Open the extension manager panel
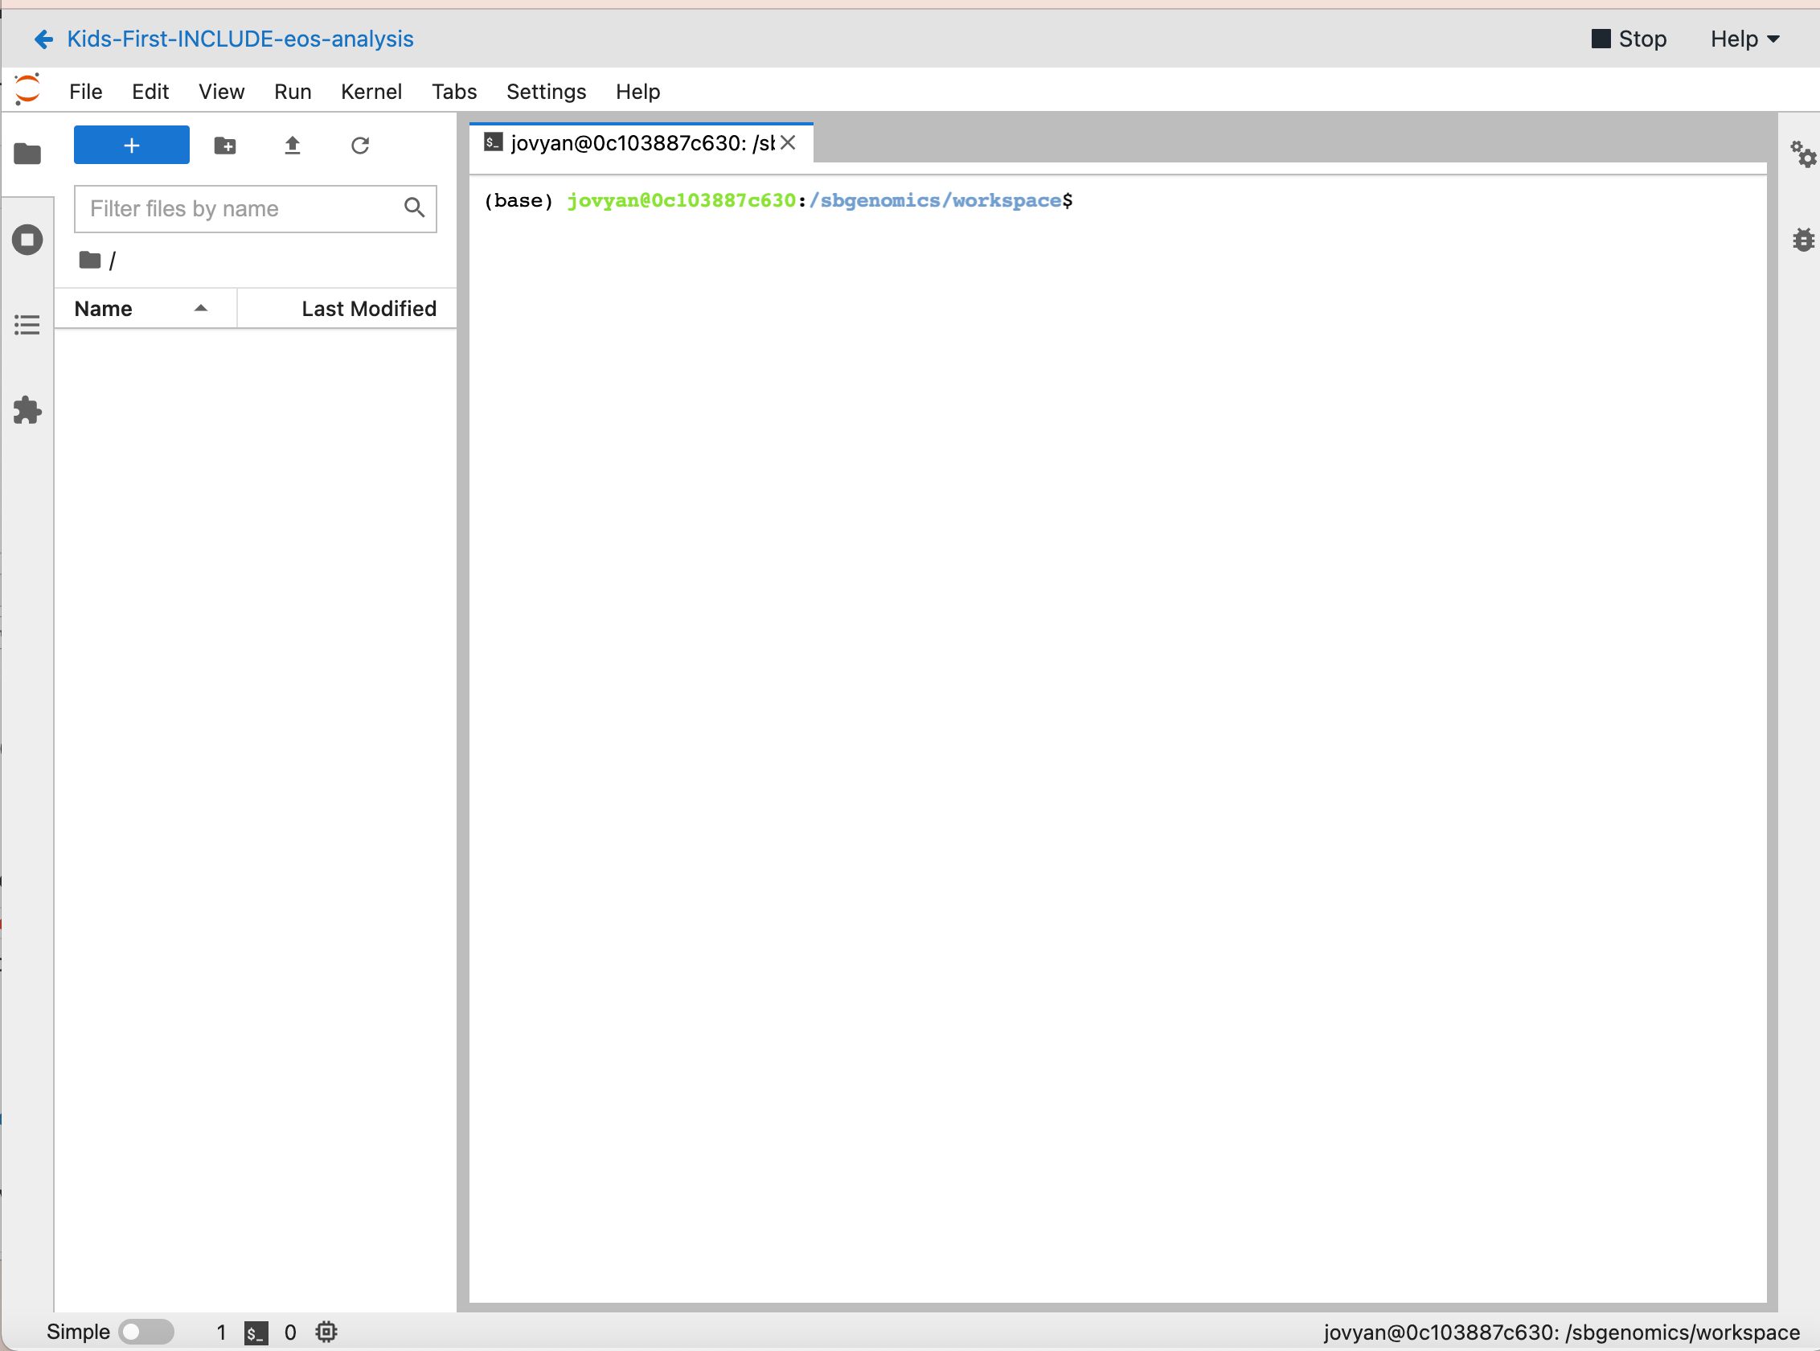This screenshot has height=1351, width=1820. point(27,409)
